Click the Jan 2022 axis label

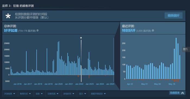(79, 84)
